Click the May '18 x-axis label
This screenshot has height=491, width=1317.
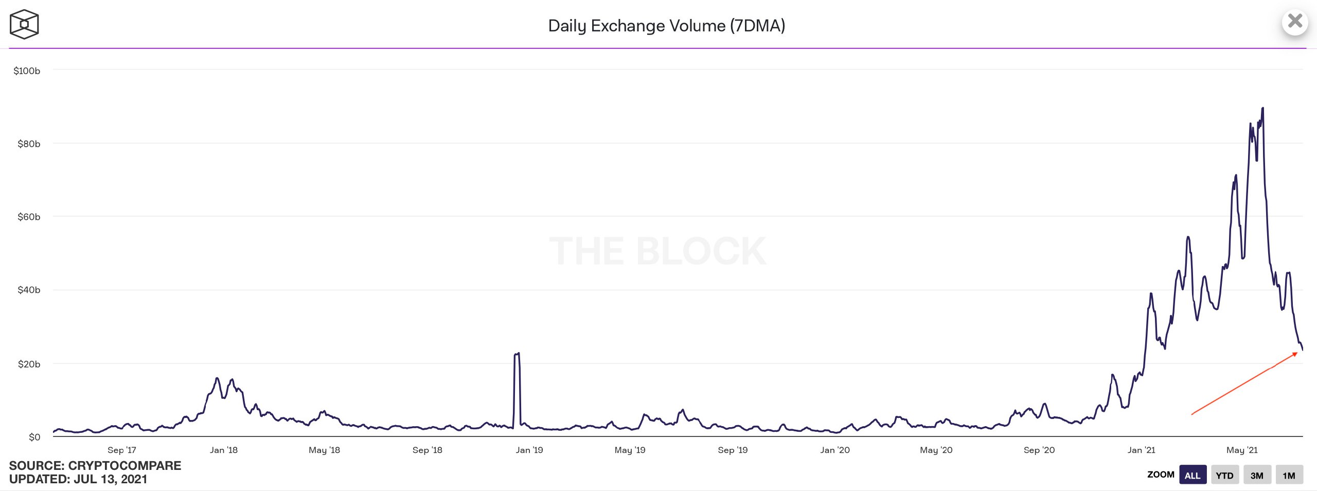(x=324, y=450)
